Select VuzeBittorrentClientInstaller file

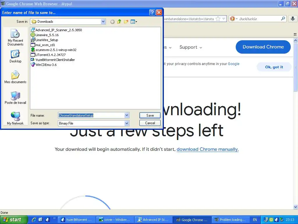point(53,60)
